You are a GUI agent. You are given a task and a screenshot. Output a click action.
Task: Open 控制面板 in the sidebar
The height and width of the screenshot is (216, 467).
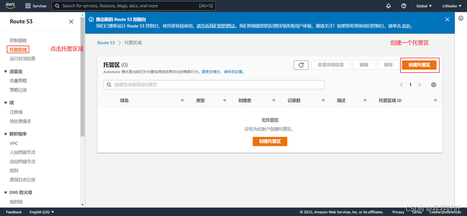(x=18, y=40)
